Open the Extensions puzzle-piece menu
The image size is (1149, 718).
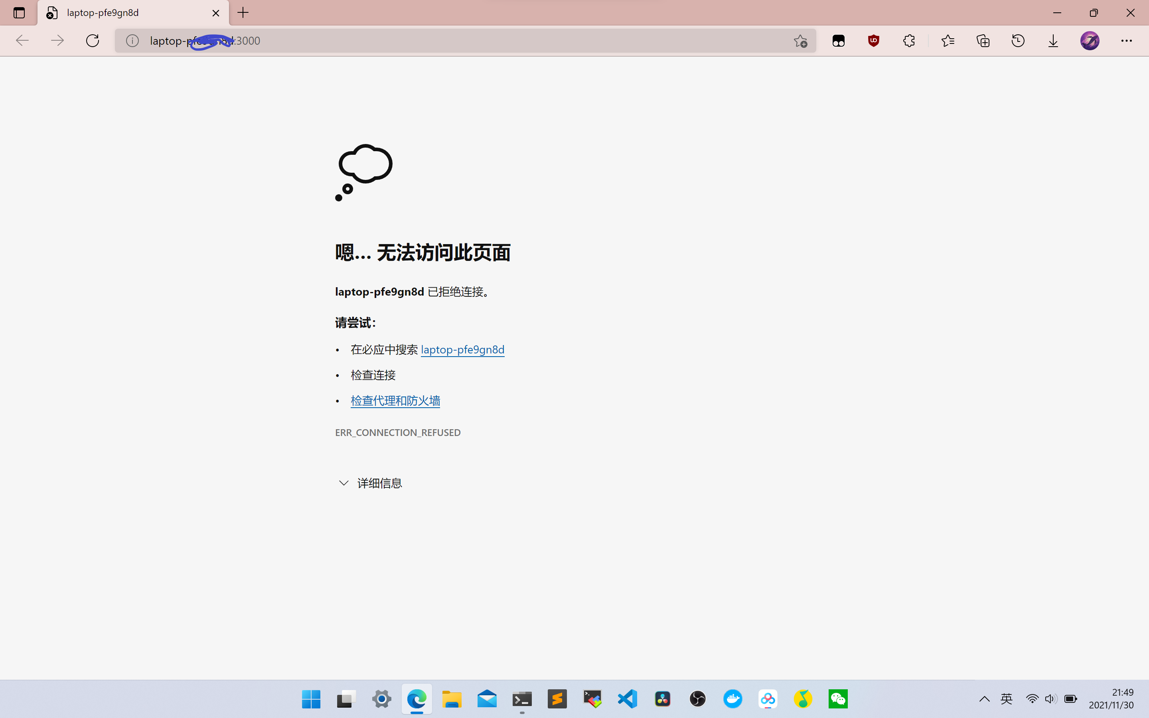(x=908, y=41)
